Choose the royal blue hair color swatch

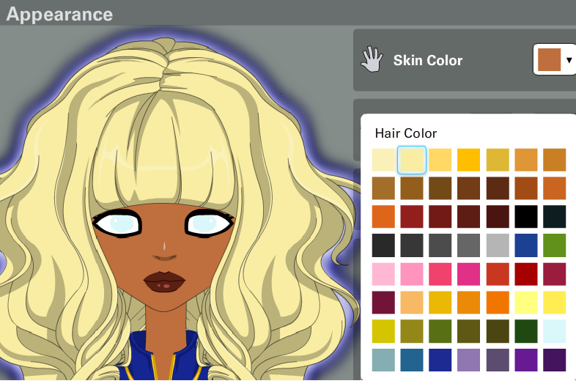click(526, 245)
